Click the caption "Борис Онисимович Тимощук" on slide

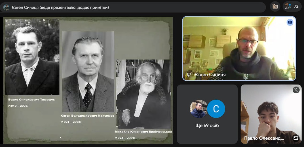(31, 100)
